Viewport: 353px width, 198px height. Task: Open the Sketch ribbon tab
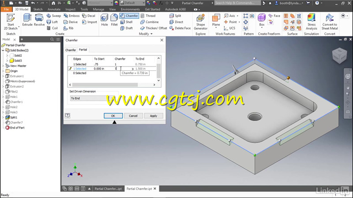(x=38, y=9)
